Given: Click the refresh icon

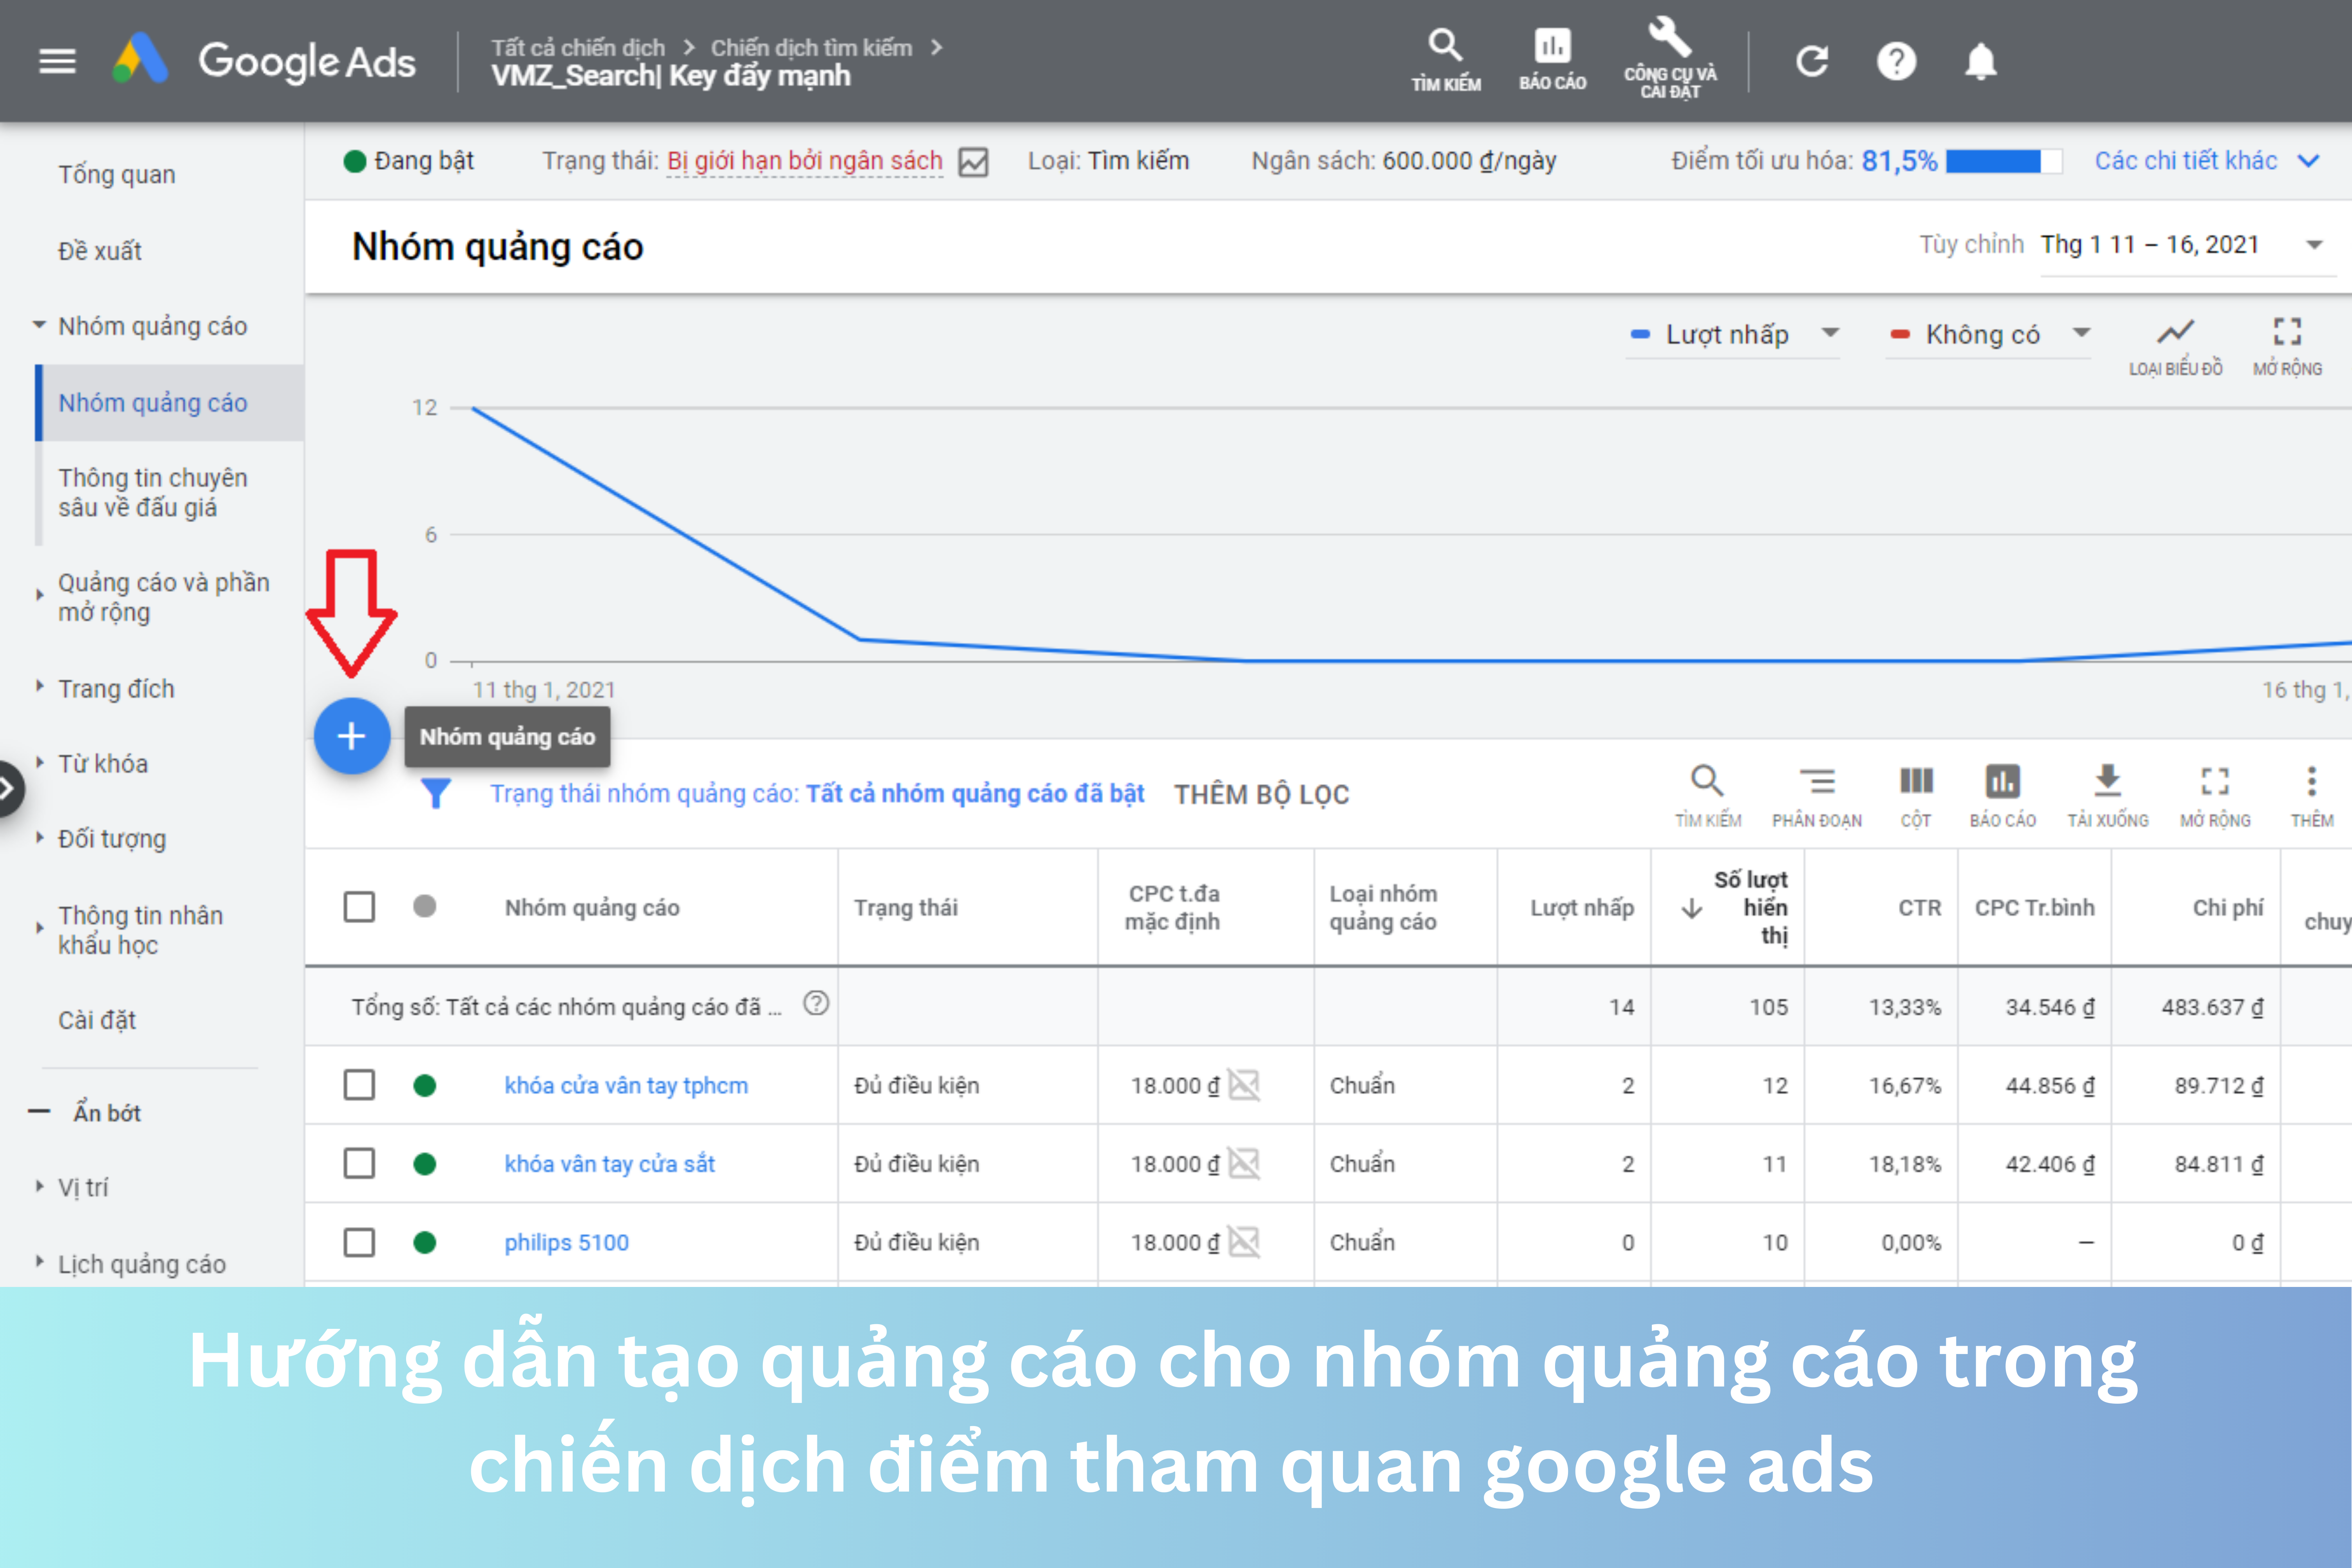Looking at the screenshot, I should pos(1812,61).
